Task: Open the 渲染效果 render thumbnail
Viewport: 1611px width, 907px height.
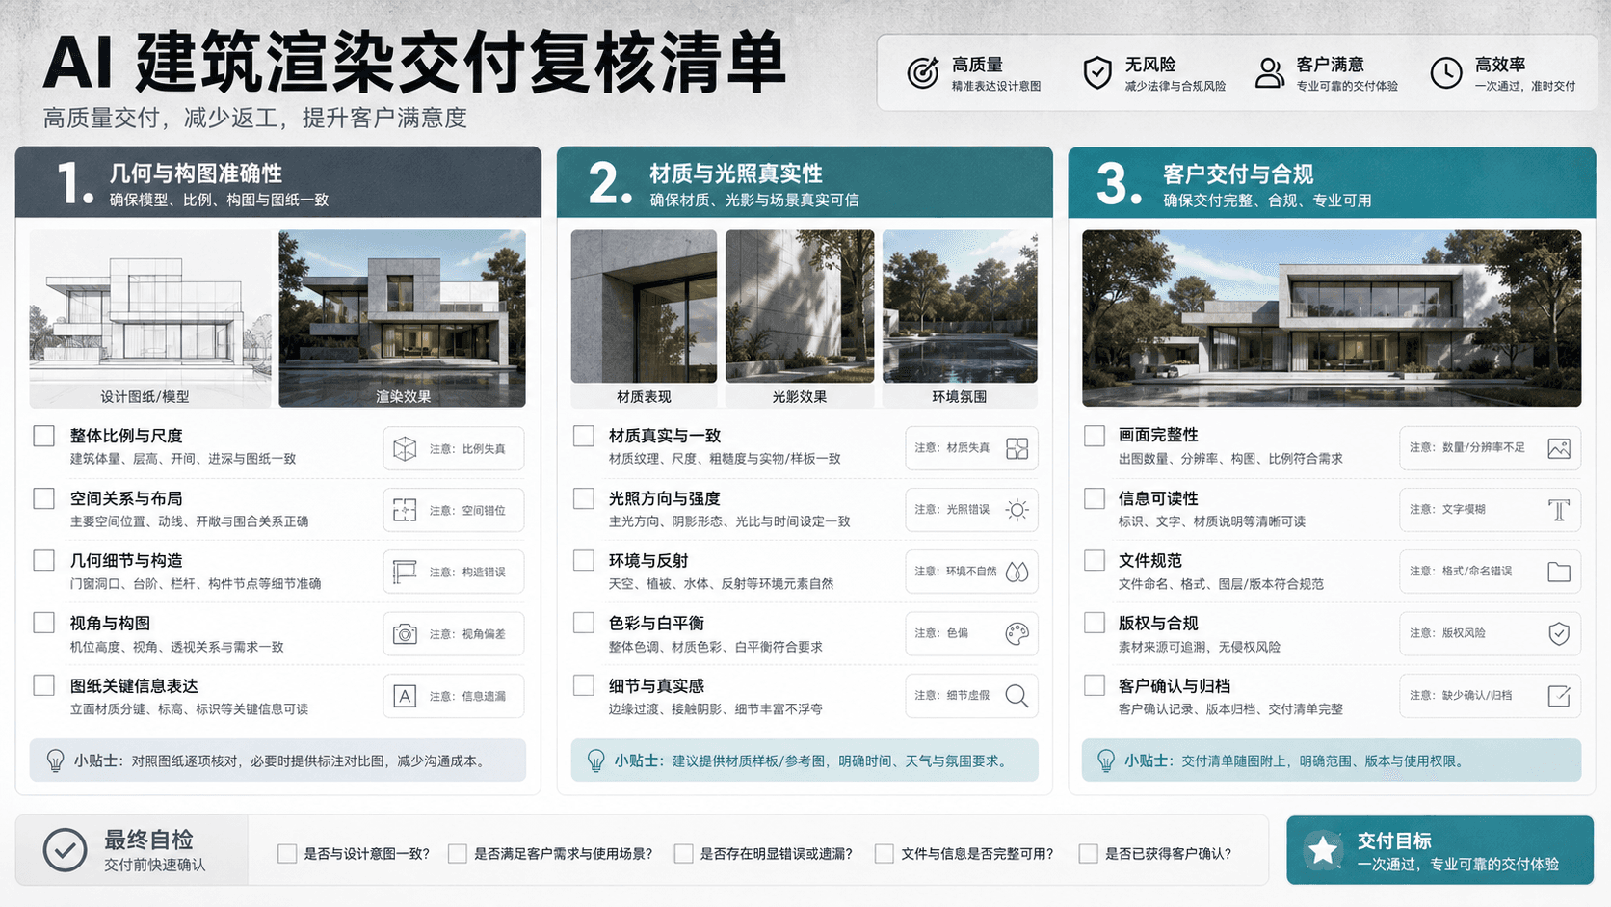Action: coord(403,318)
